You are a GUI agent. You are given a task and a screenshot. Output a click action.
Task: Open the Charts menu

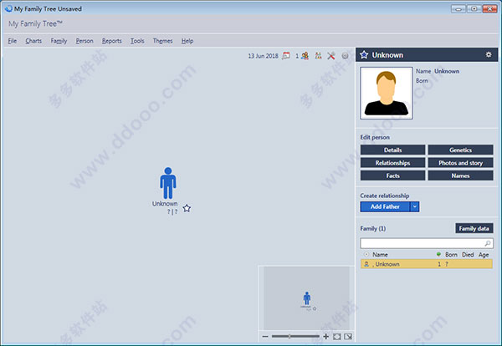click(33, 40)
